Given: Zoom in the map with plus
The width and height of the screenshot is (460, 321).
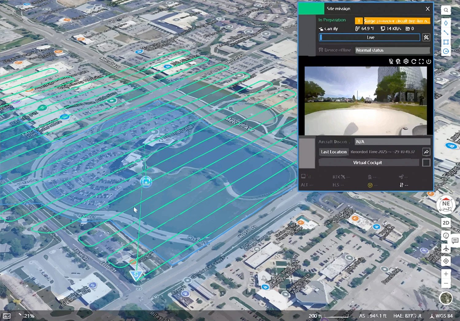Looking at the screenshot, I should (446, 274).
